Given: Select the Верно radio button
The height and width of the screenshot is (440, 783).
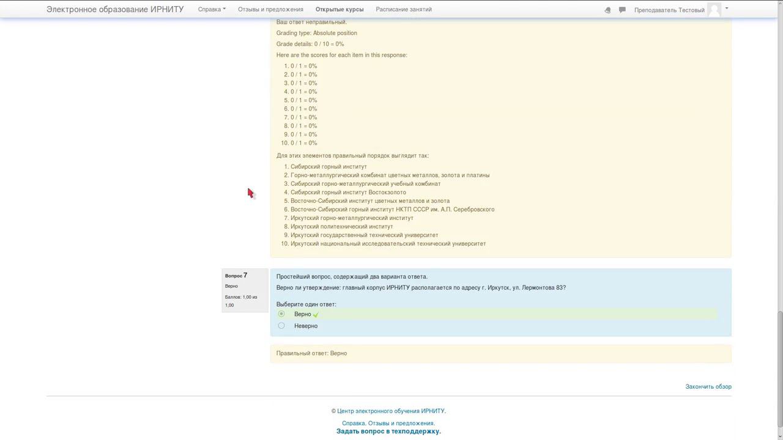Looking at the screenshot, I should [281, 313].
